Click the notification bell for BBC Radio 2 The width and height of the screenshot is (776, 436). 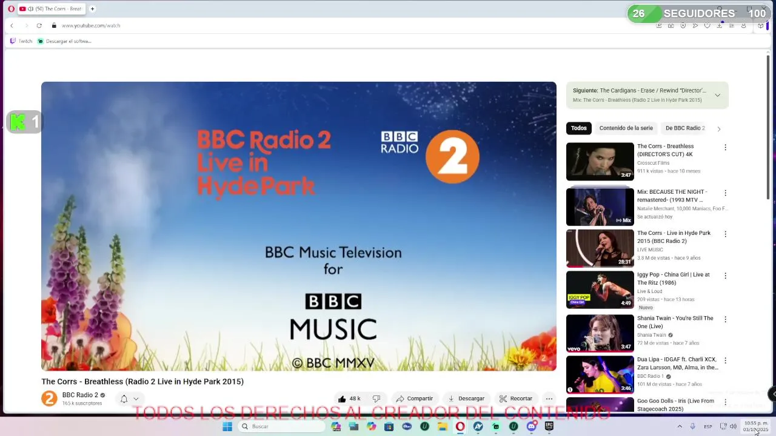(x=124, y=398)
